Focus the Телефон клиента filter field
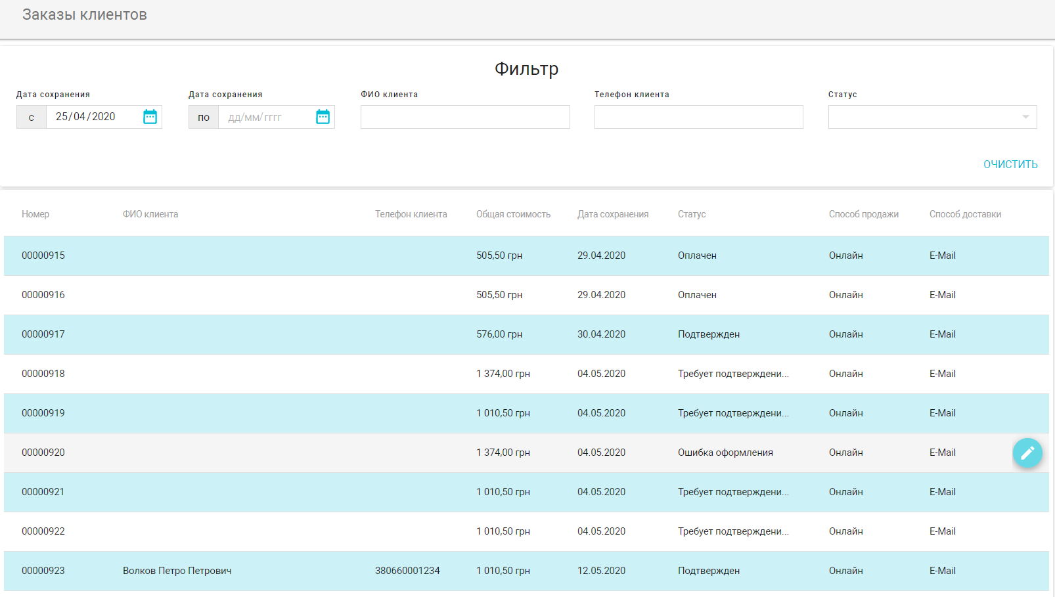Image resolution: width=1055 pixels, height=597 pixels. tap(698, 117)
